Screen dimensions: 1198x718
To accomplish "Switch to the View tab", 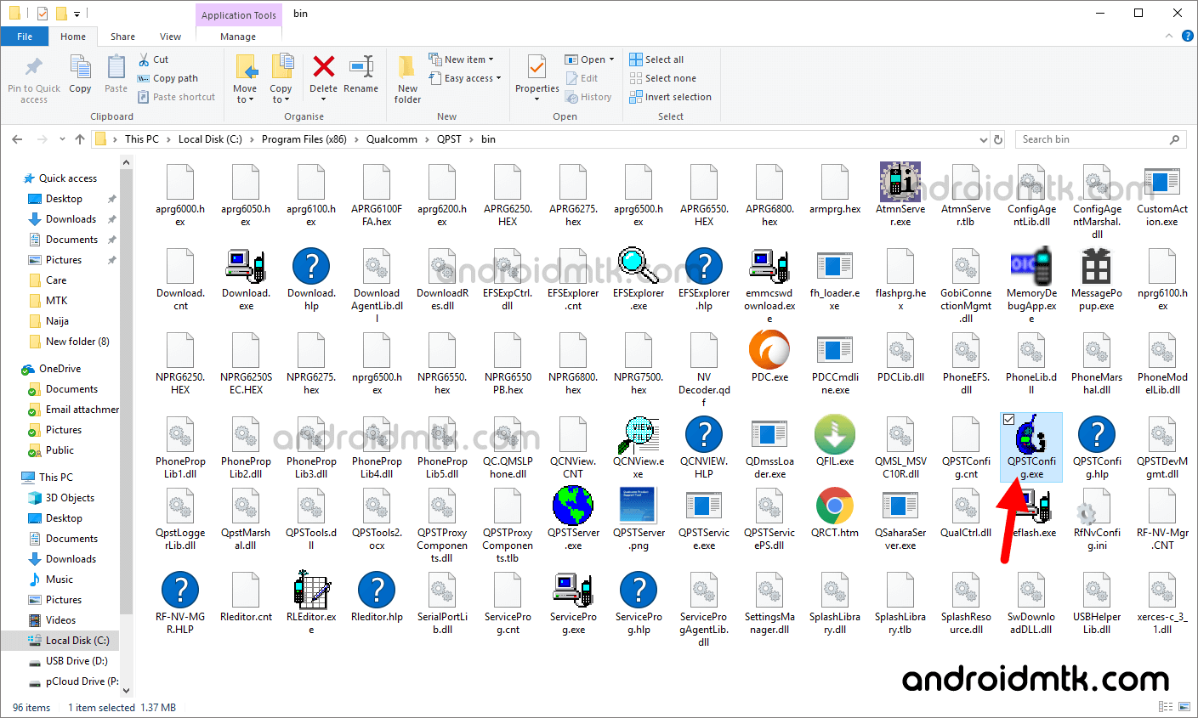I will [170, 37].
